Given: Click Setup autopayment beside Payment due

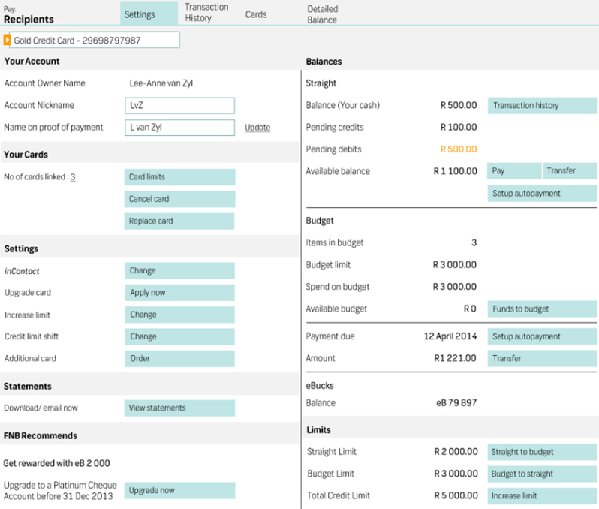Looking at the screenshot, I should tap(542, 336).
